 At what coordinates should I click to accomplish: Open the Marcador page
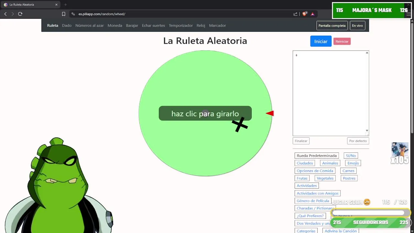(x=217, y=26)
